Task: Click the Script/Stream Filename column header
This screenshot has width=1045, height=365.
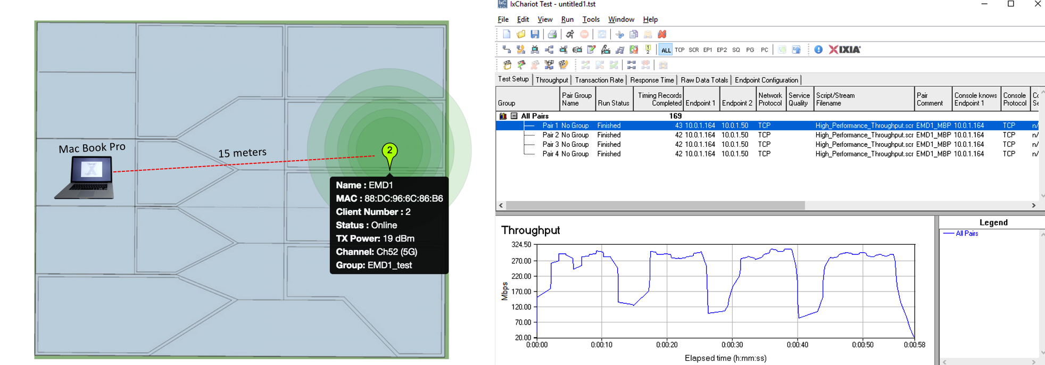Action: (863, 99)
